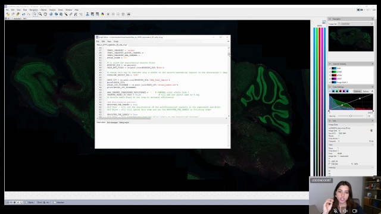This screenshot has width=381, height=214.
Task: Click the undo arrow icon
Action: (24, 14)
